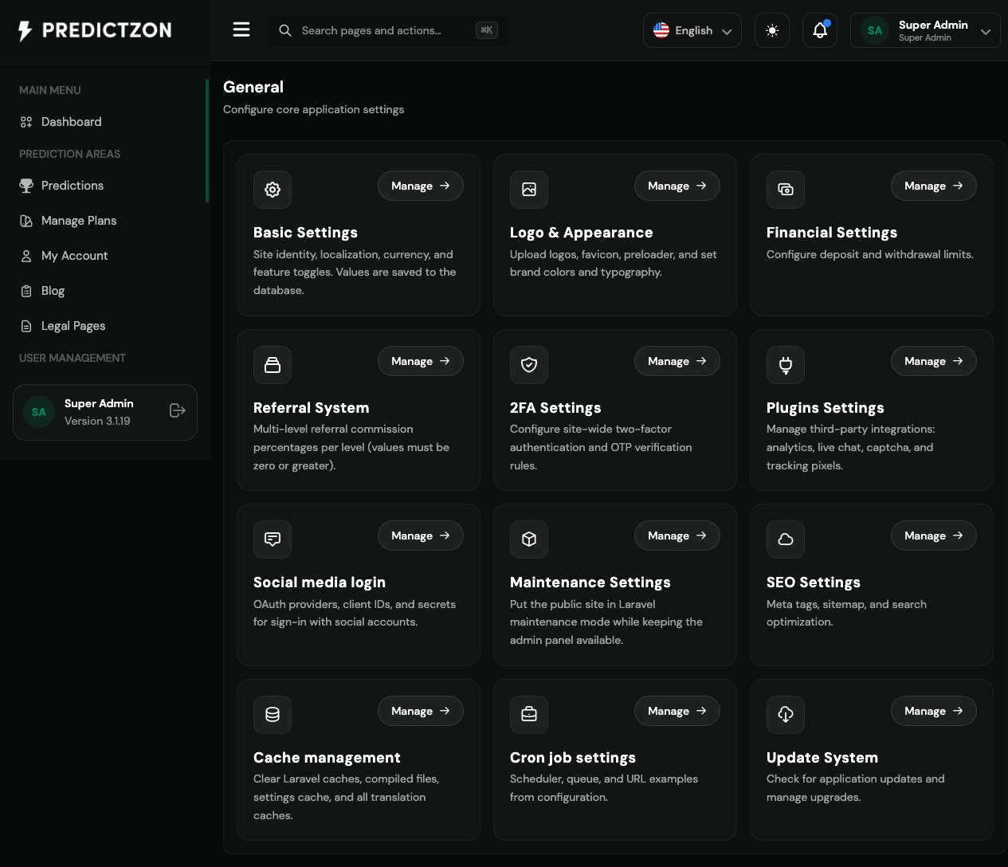Manage Cron job settings
Viewport: 1008px width, 867px height.
677,711
